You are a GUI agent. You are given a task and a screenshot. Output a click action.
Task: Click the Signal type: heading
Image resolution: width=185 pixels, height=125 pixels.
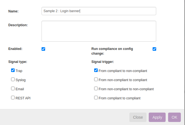pos(18,62)
